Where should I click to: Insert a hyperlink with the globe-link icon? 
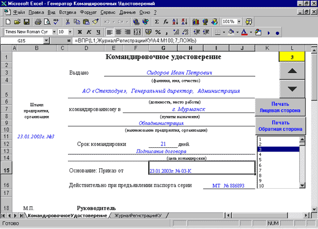point(136,22)
